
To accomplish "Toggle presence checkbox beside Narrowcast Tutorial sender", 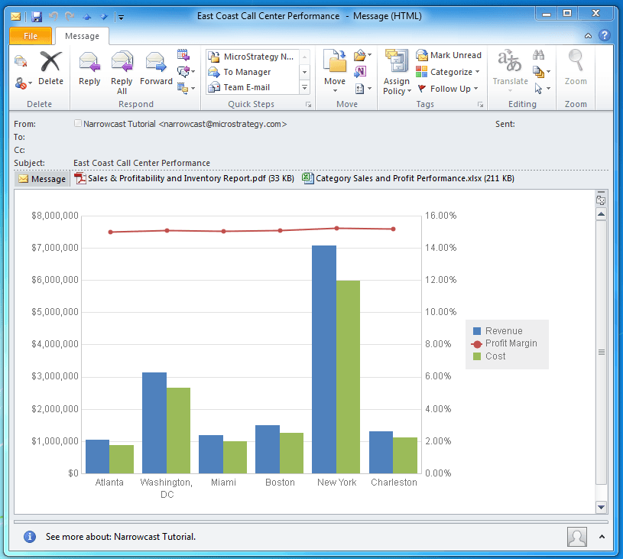I will tap(78, 124).
